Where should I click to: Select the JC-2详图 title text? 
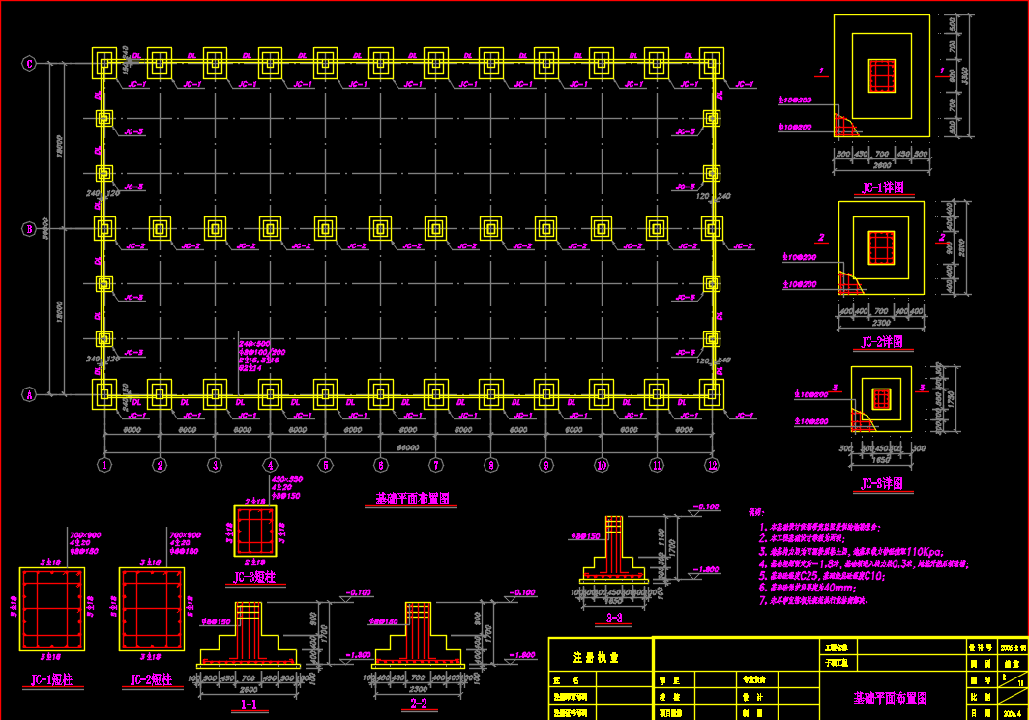point(882,342)
